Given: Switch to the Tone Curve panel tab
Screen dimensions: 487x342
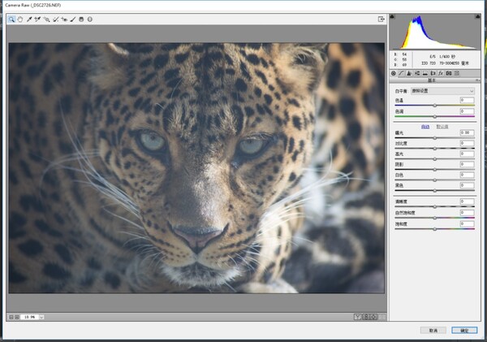Looking at the screenshot, I should [401, 73].
